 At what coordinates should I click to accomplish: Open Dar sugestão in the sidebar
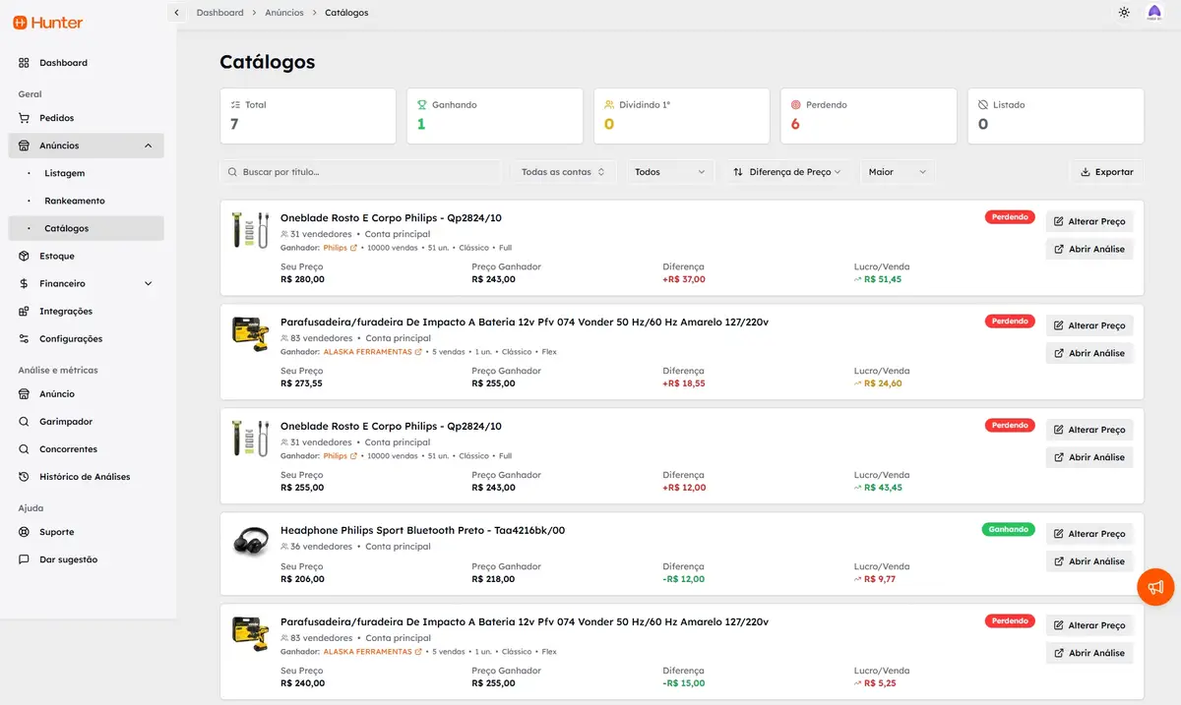point(86,558)
